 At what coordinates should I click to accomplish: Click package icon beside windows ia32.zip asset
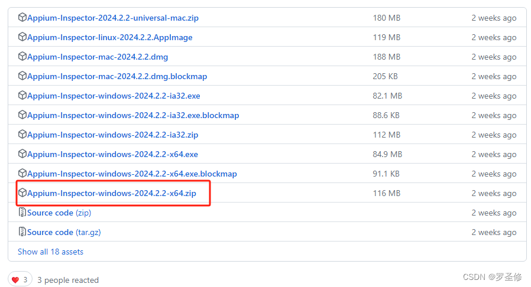(x=22, y=134)
